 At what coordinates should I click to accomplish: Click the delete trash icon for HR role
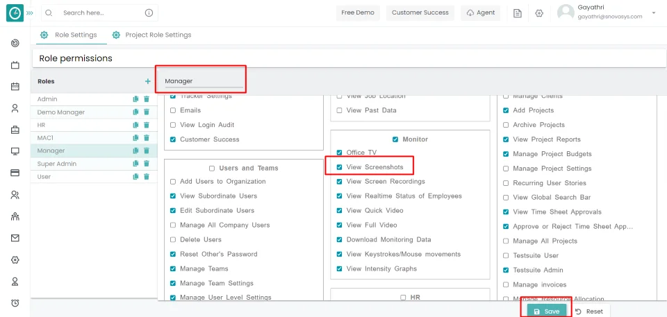[x=146, y=125]
